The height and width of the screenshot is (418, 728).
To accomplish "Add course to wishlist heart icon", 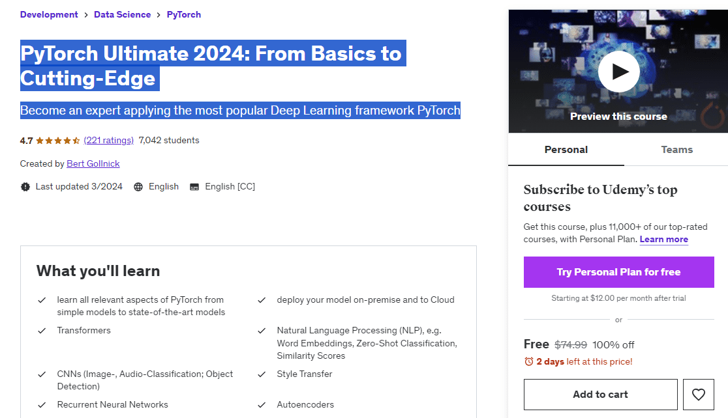I will 698,395.
